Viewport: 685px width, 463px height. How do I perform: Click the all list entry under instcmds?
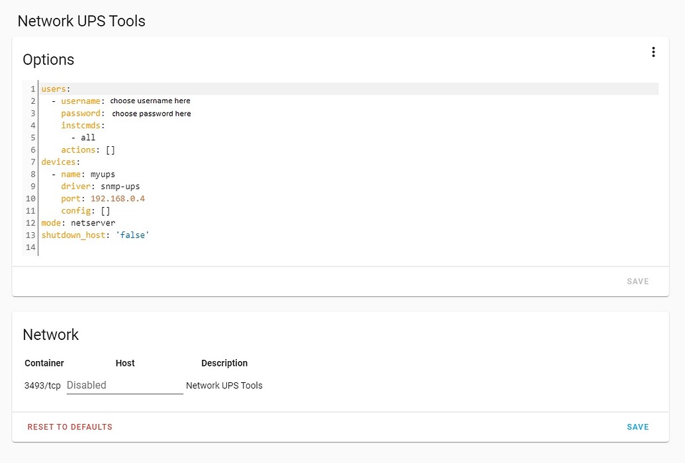click(x=89, y=137)
